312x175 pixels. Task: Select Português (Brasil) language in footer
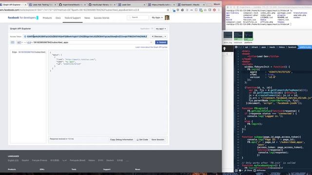pos(78,160)
